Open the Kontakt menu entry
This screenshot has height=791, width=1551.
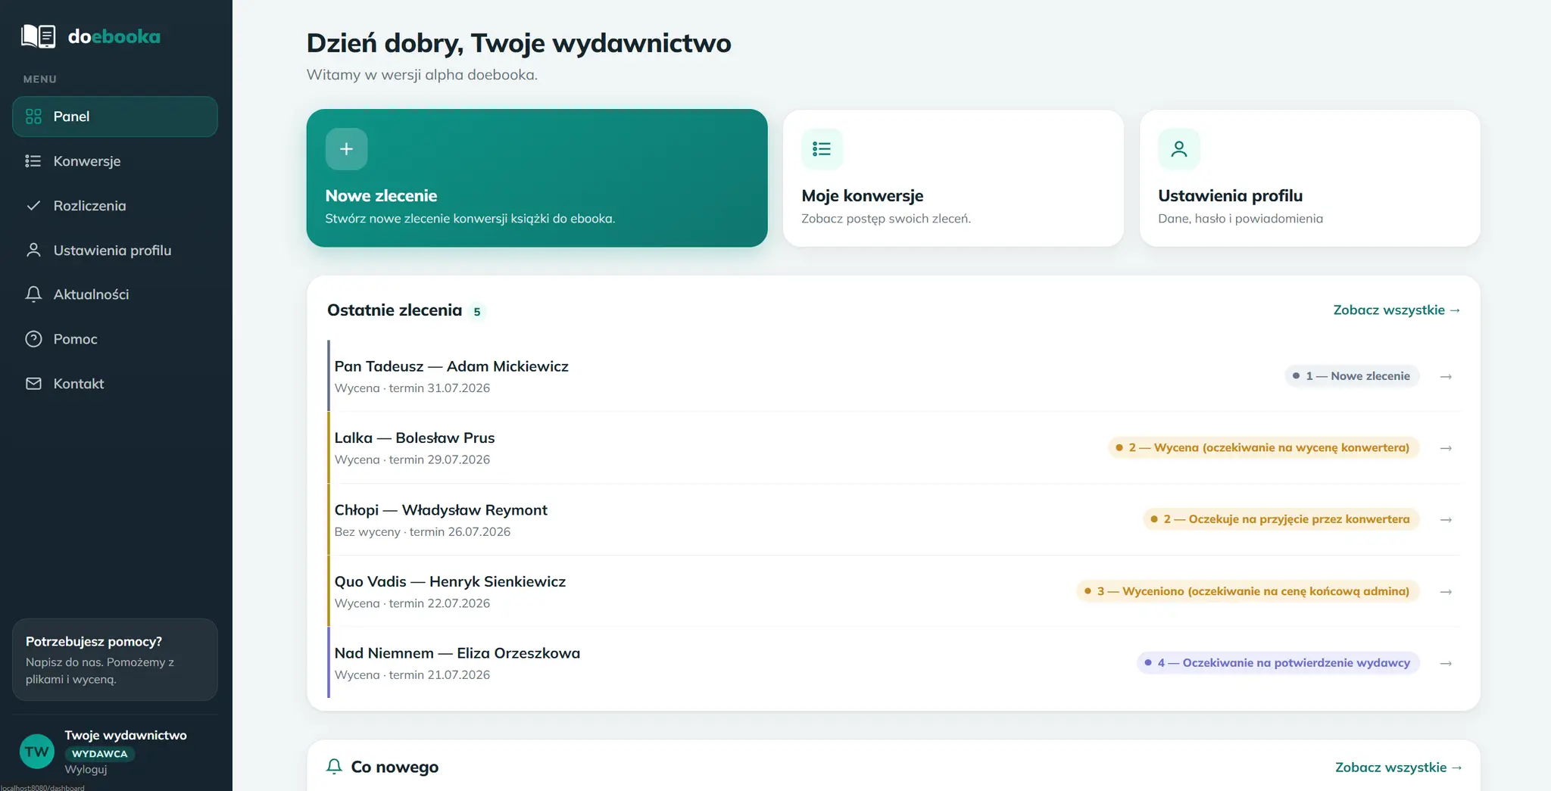(115, 384)
